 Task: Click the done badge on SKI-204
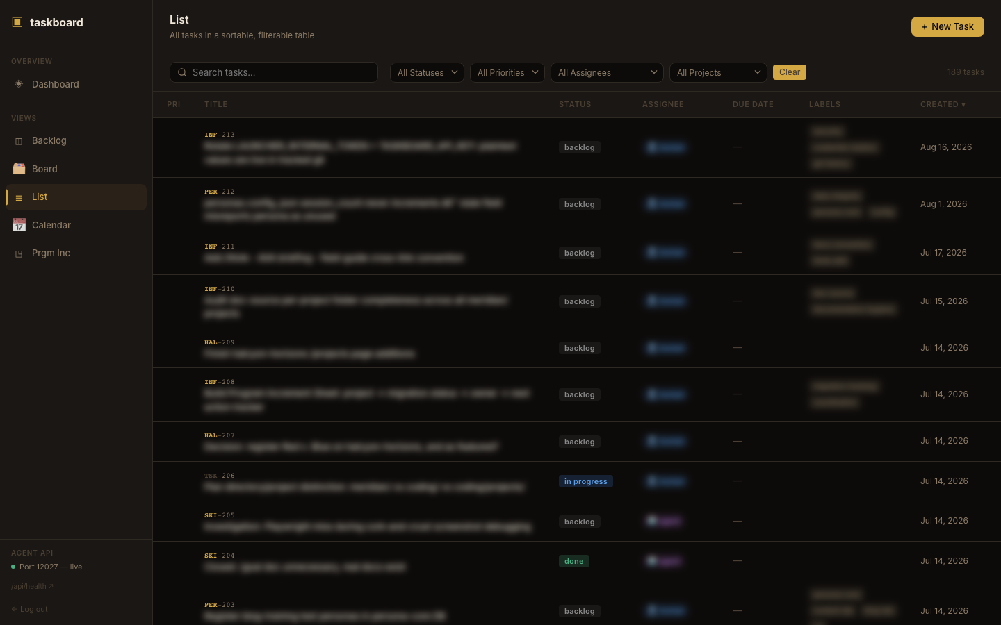[x=574, y=561]
